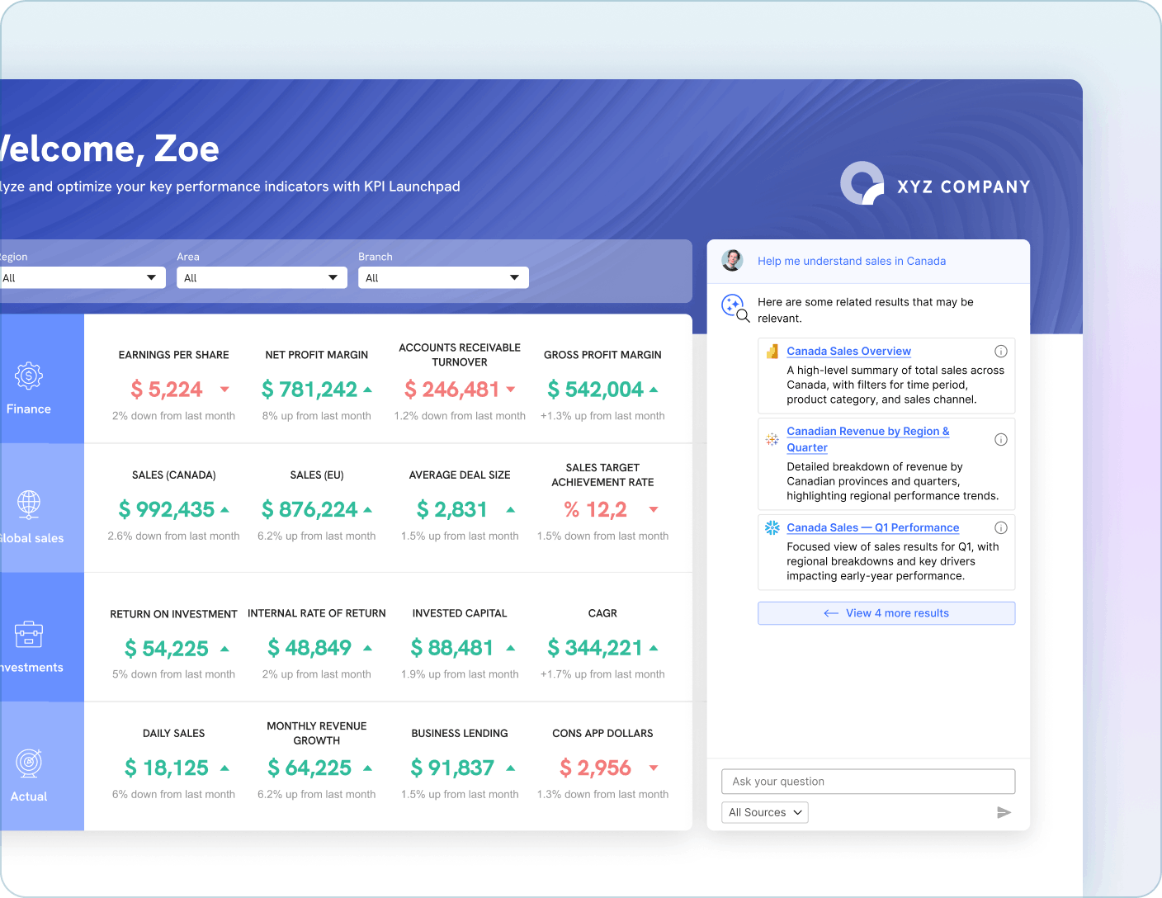1162x898 pixels.
Task: Click the AI sparkle search icon
Action: pyautogui.click(x=735, y=307)
